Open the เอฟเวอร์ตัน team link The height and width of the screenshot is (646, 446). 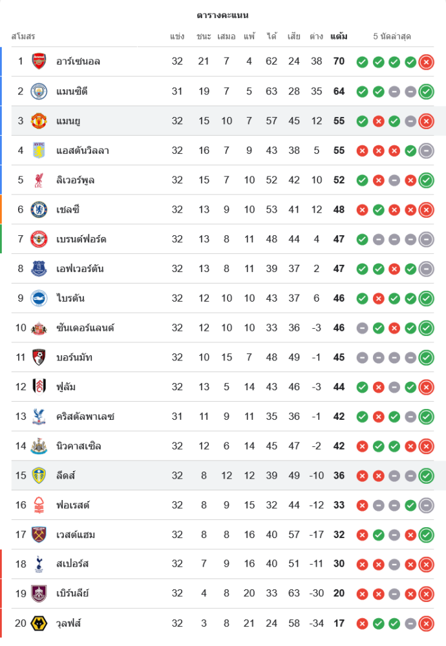[80, 269]
